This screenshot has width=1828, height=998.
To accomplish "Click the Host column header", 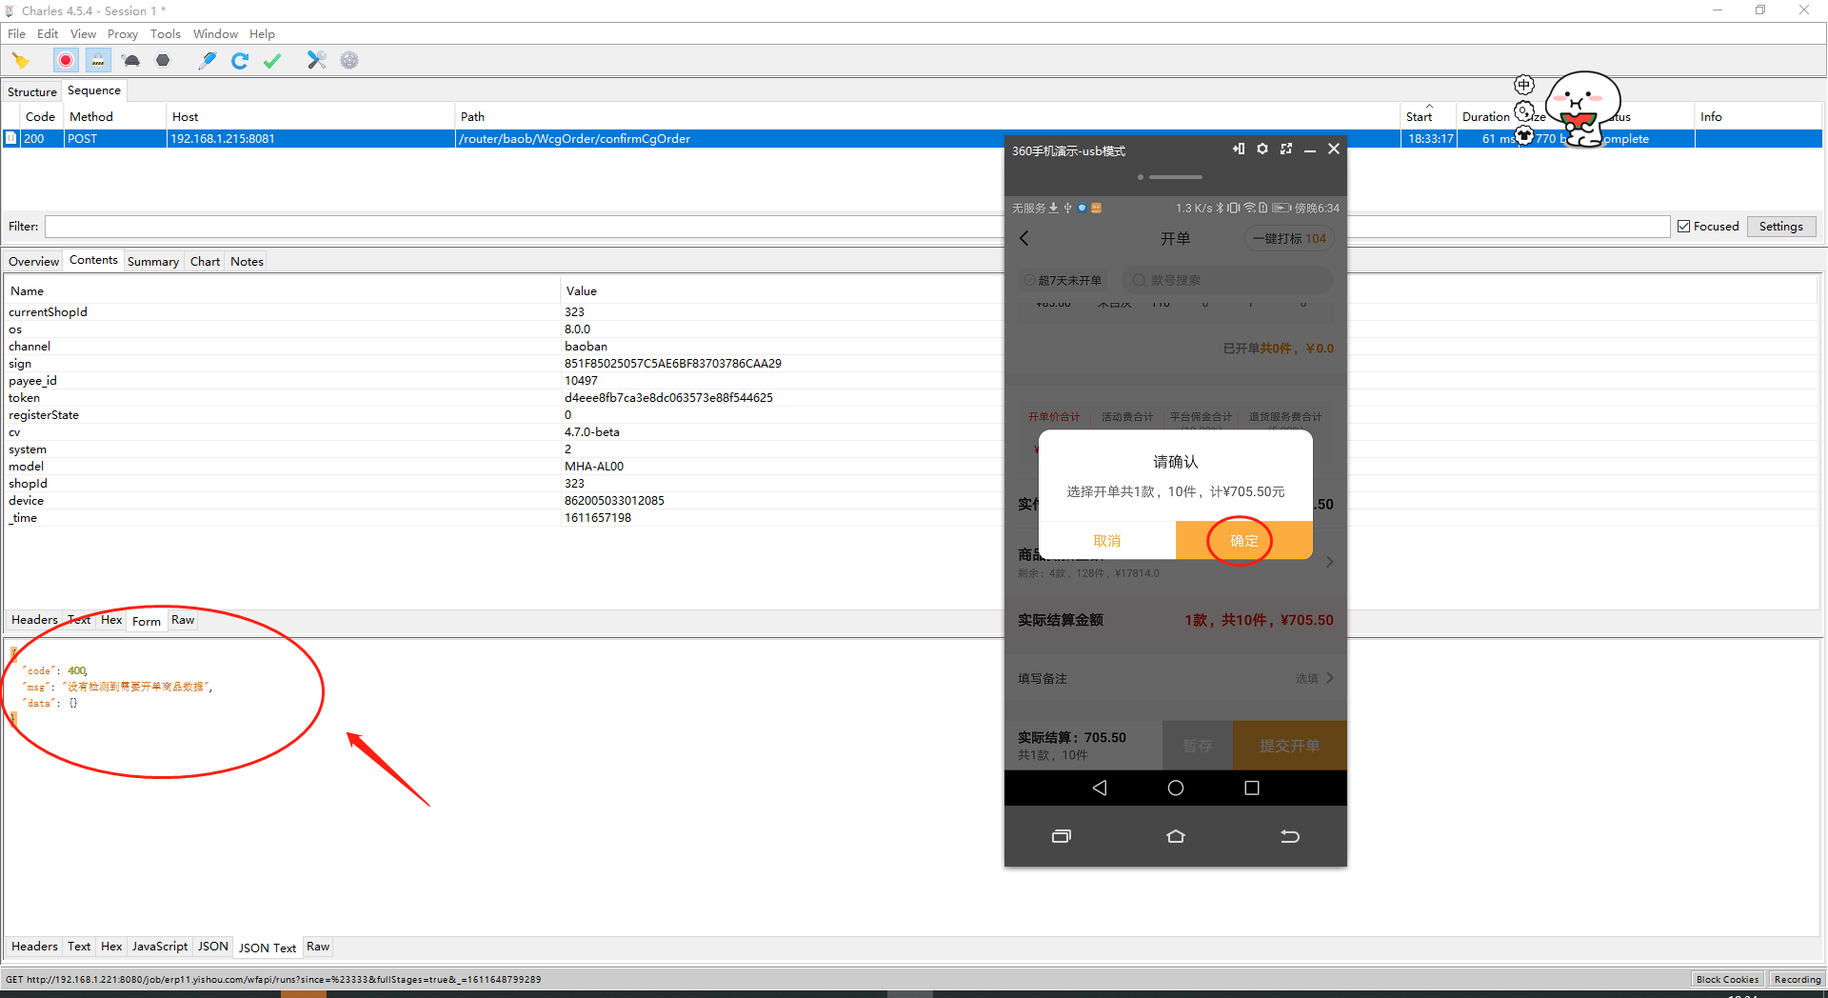I will tap(309, 116).
